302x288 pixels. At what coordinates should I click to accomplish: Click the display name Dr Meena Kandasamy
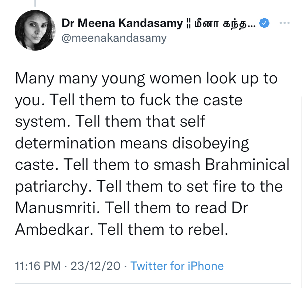[x=122, y=24]
